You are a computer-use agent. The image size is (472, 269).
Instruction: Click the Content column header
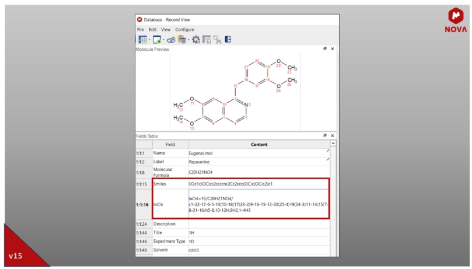point(259,145)
